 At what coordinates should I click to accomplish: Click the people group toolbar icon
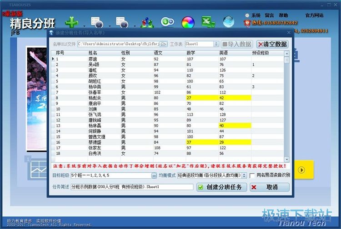click(x=147, y=22)
